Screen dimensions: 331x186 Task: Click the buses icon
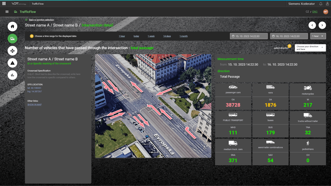[x=271, y=115]
